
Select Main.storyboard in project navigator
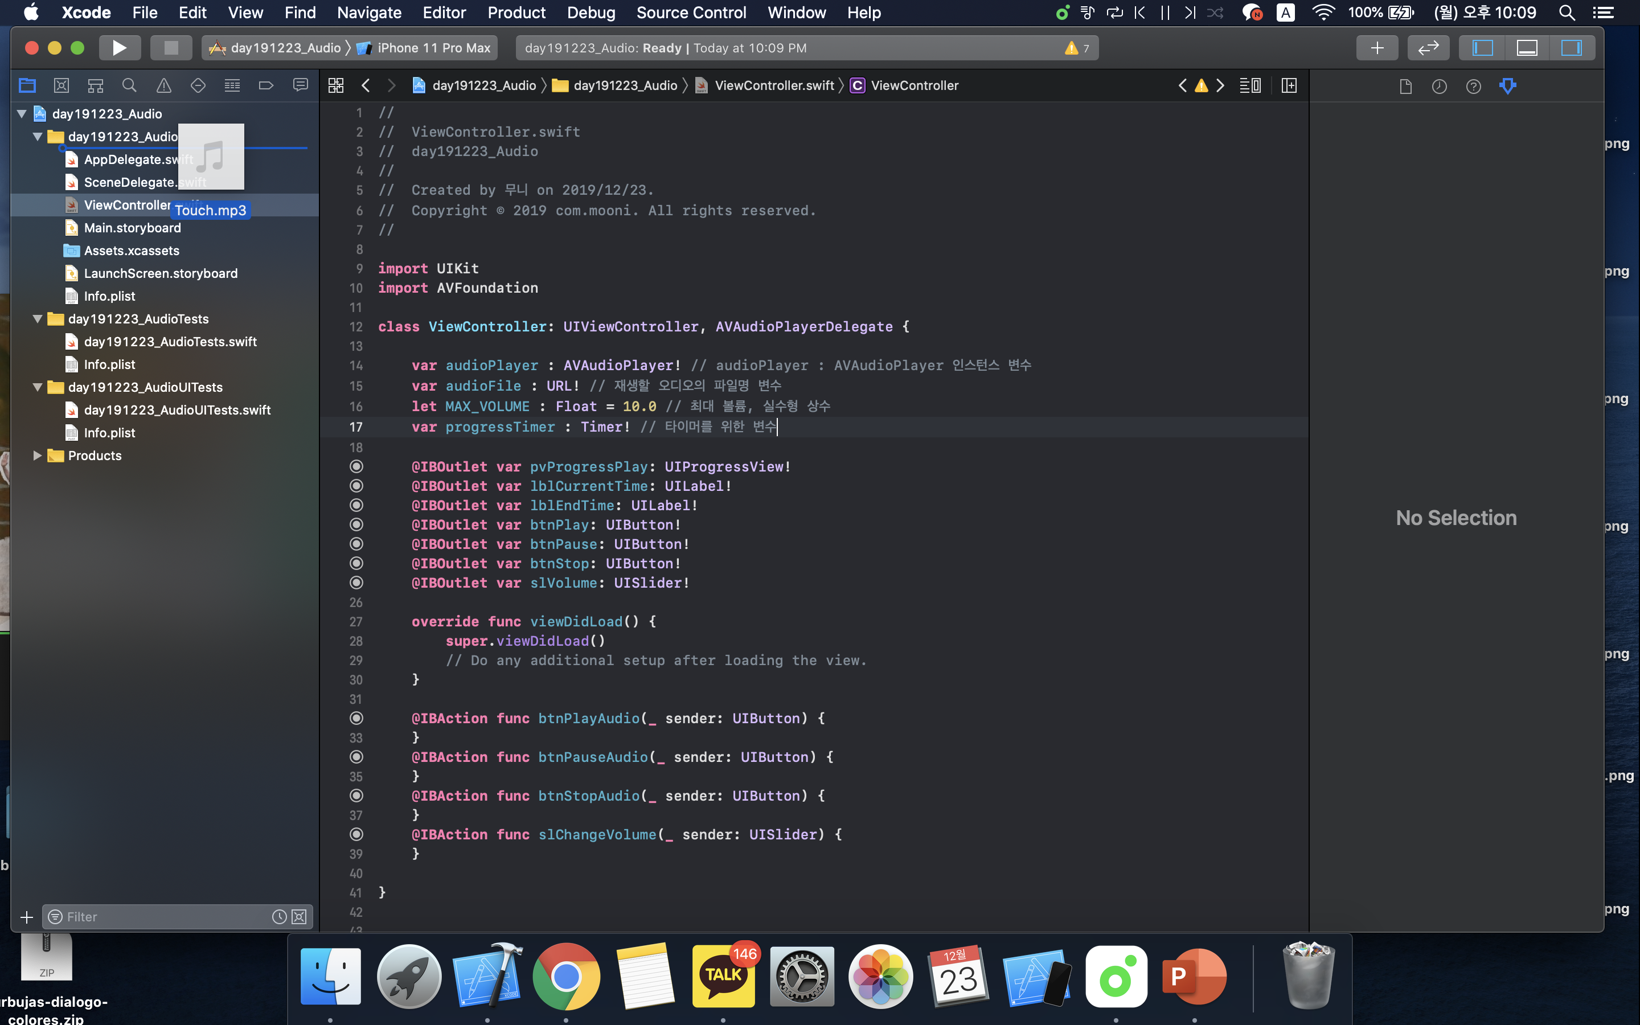click(132, 228)
